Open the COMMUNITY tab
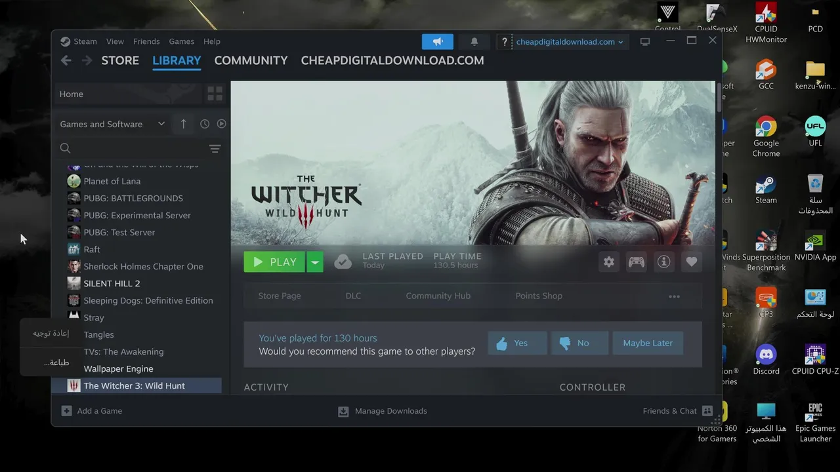 251,60
